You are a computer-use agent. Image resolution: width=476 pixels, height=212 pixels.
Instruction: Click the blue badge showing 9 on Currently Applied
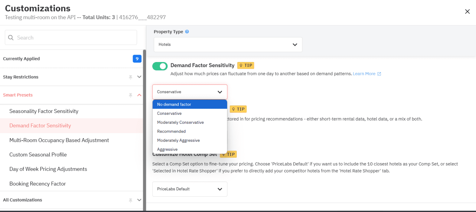click(137, 59)
